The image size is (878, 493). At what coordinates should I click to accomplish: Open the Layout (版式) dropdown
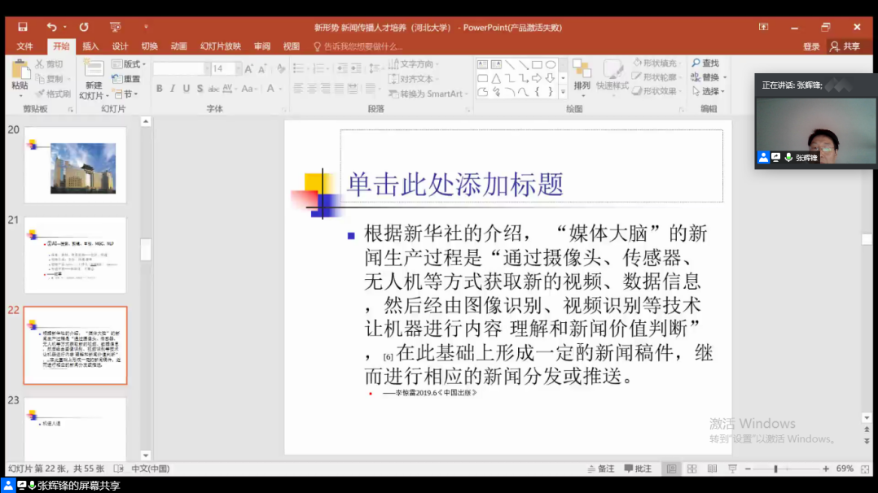pyautogui.click(x=130, y=64)
